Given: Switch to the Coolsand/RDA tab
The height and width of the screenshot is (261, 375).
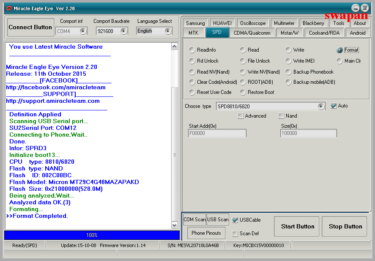Looking at the screenshot, I should tap(324, 33).
